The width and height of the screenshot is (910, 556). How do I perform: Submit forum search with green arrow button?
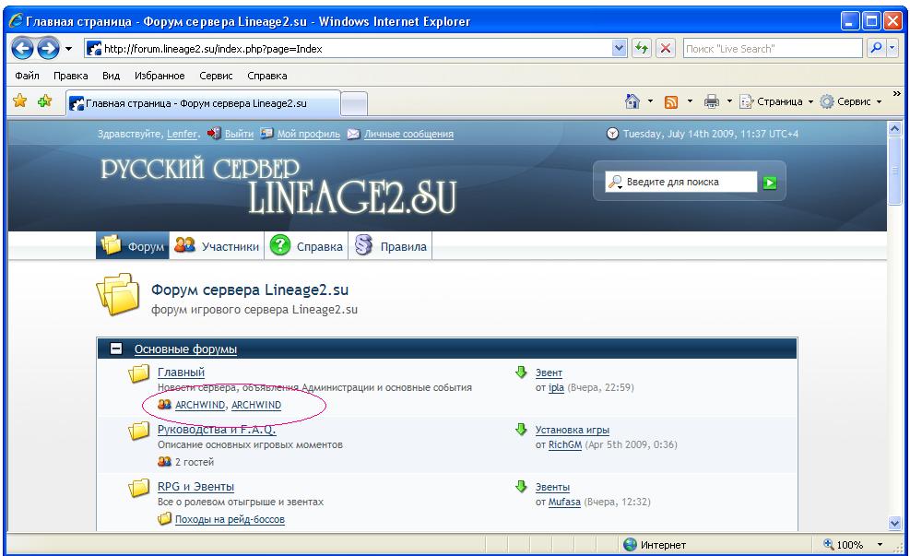pos(770,183)
